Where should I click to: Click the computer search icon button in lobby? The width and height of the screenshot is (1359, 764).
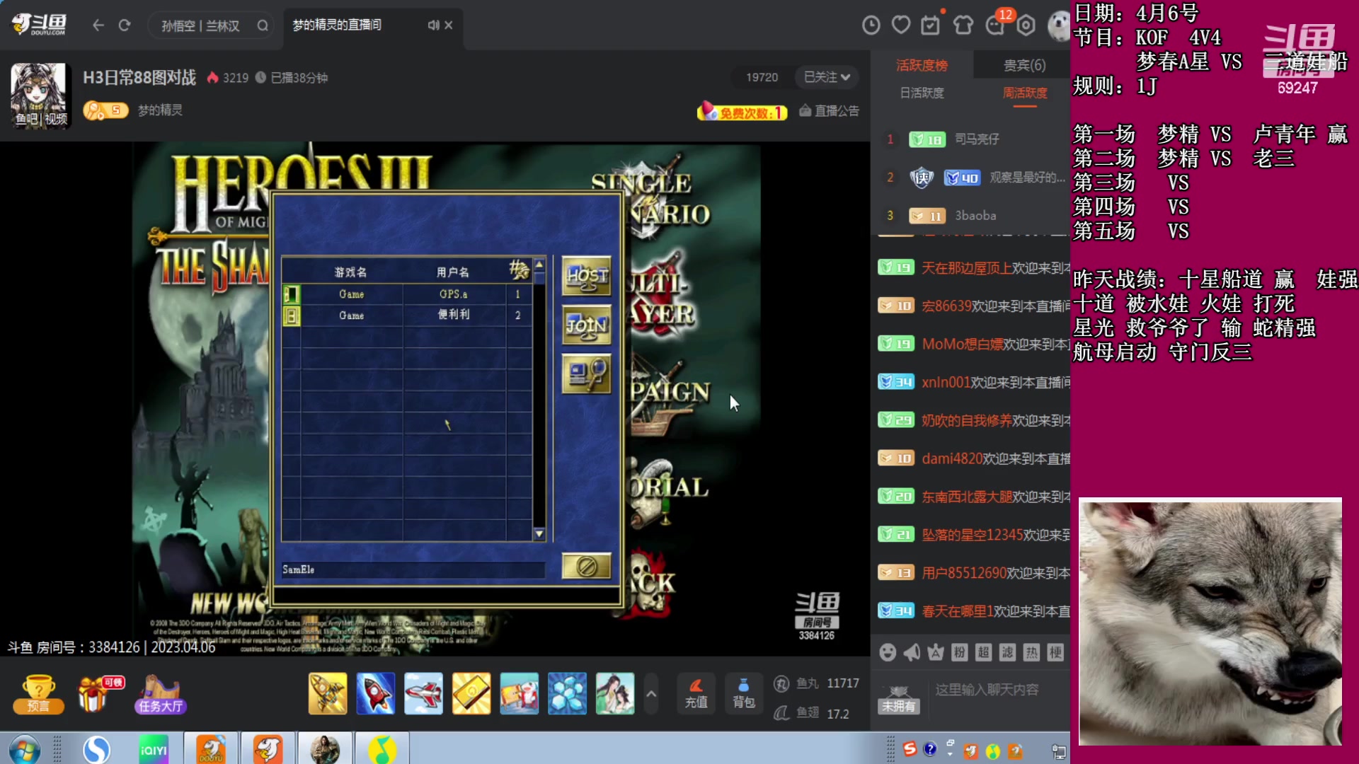click(586, 374)
